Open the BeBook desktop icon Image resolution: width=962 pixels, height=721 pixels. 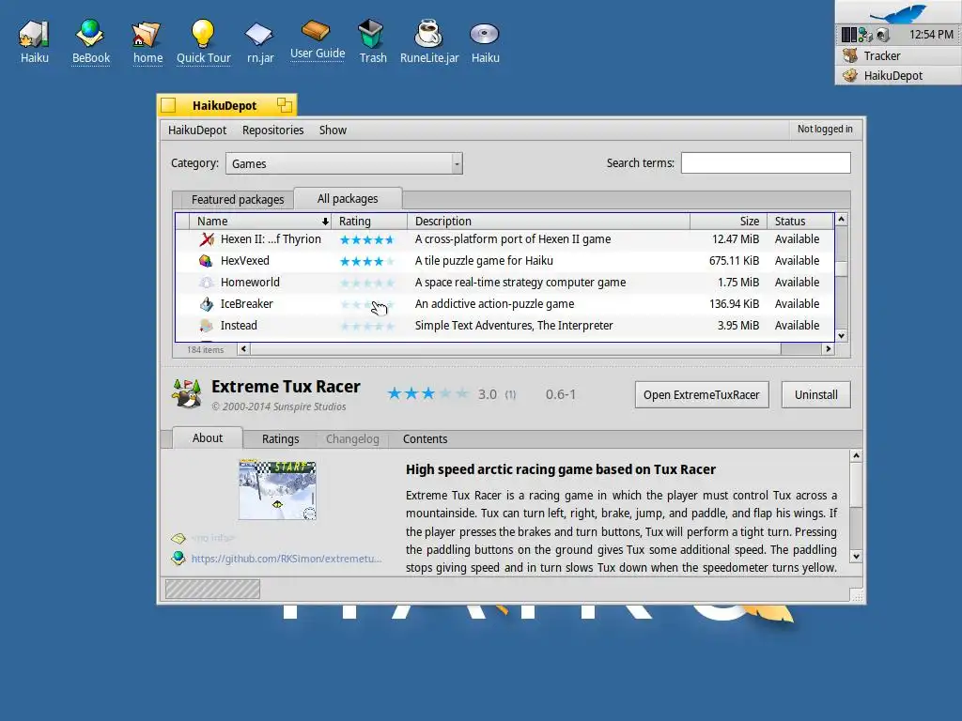click(x=90, y=34)
